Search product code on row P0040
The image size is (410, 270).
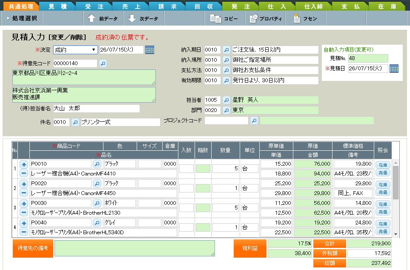click(97, 223)
